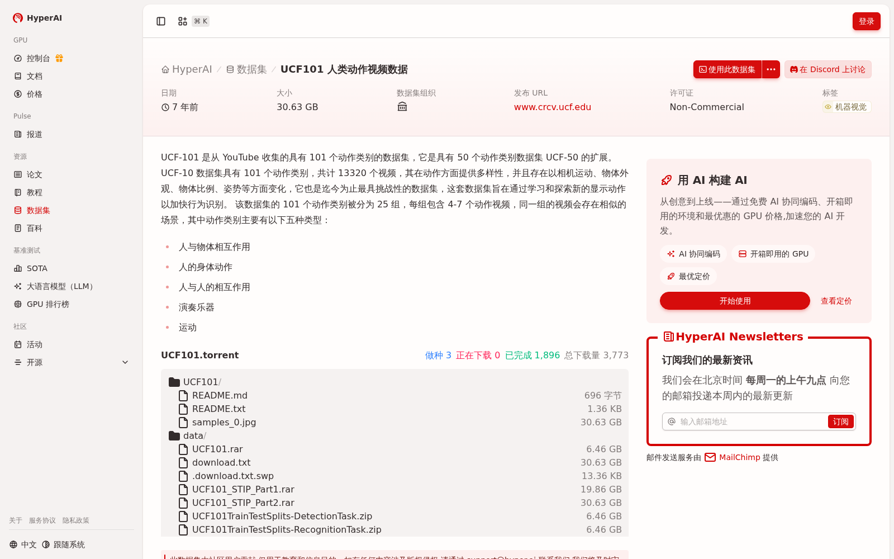The height and width of the screenshot is (559, 894).
Task: Click the 查看定价 link
Action: (x=836, y=301)
